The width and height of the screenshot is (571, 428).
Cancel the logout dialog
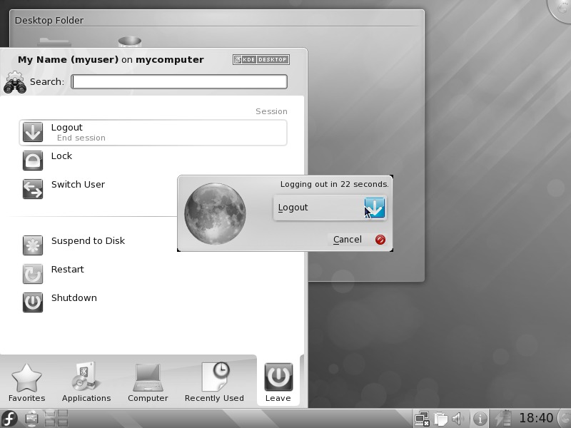pyautogui.click(x=359, y=240)
